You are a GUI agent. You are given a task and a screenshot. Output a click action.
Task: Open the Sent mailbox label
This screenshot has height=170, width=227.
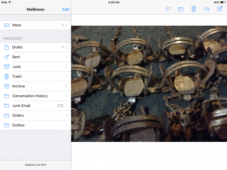(x=16, y=57)
